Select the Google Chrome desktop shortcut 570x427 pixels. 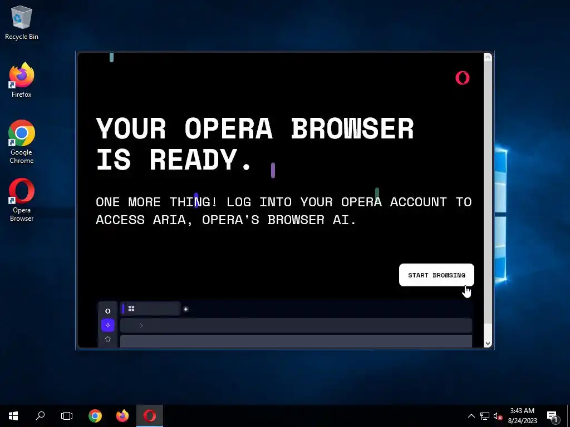[22, 142]
